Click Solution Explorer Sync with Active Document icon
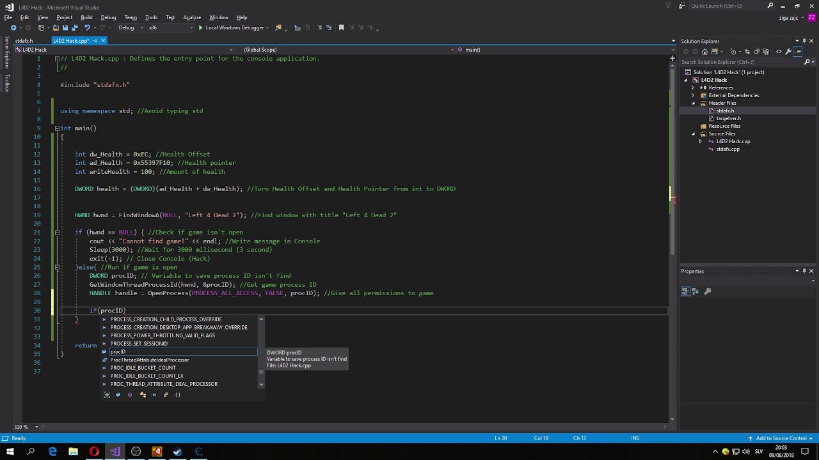 747,52
